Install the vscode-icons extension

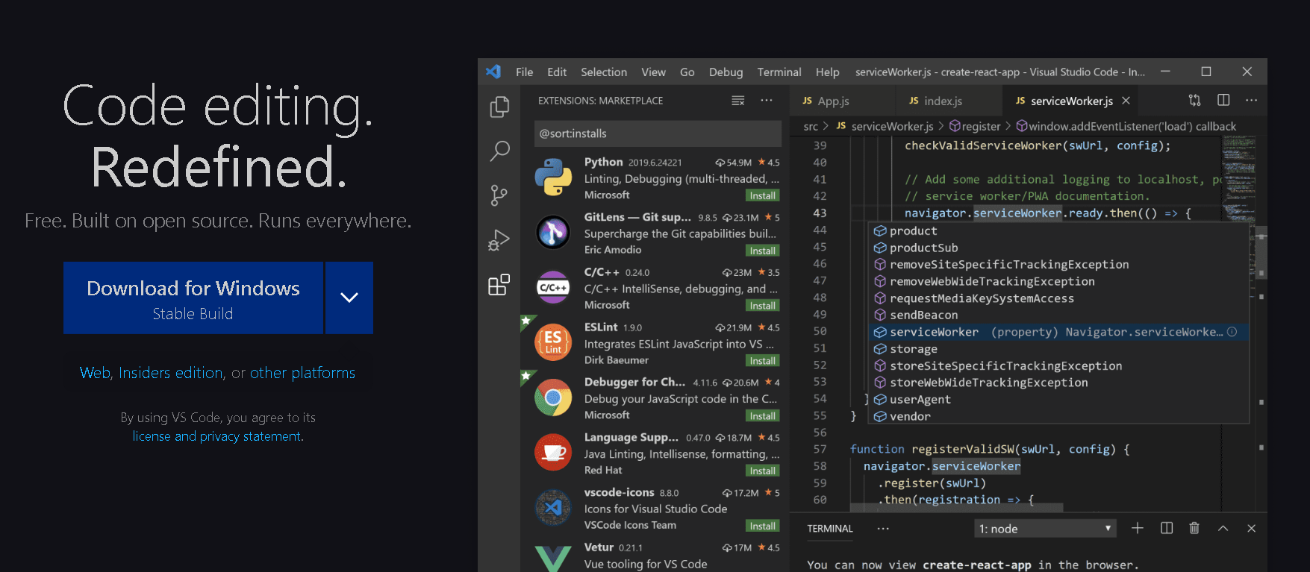click(762, 526)
